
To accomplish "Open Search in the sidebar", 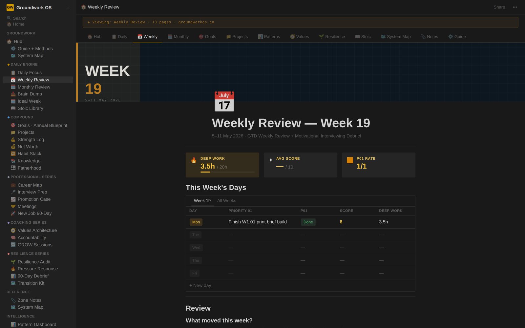I will 17,18.
